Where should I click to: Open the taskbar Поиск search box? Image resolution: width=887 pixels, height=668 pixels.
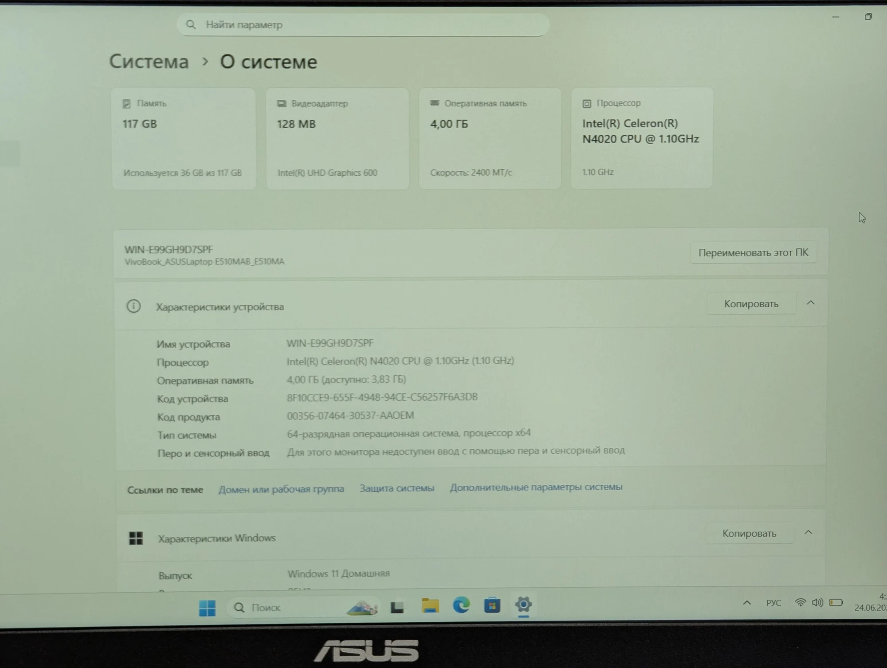[x=303, y=607]
